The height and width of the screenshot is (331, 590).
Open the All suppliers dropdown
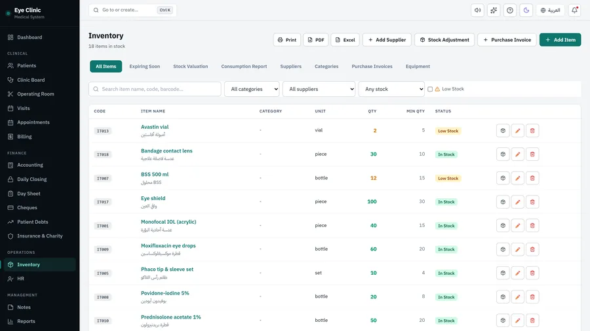319,89
